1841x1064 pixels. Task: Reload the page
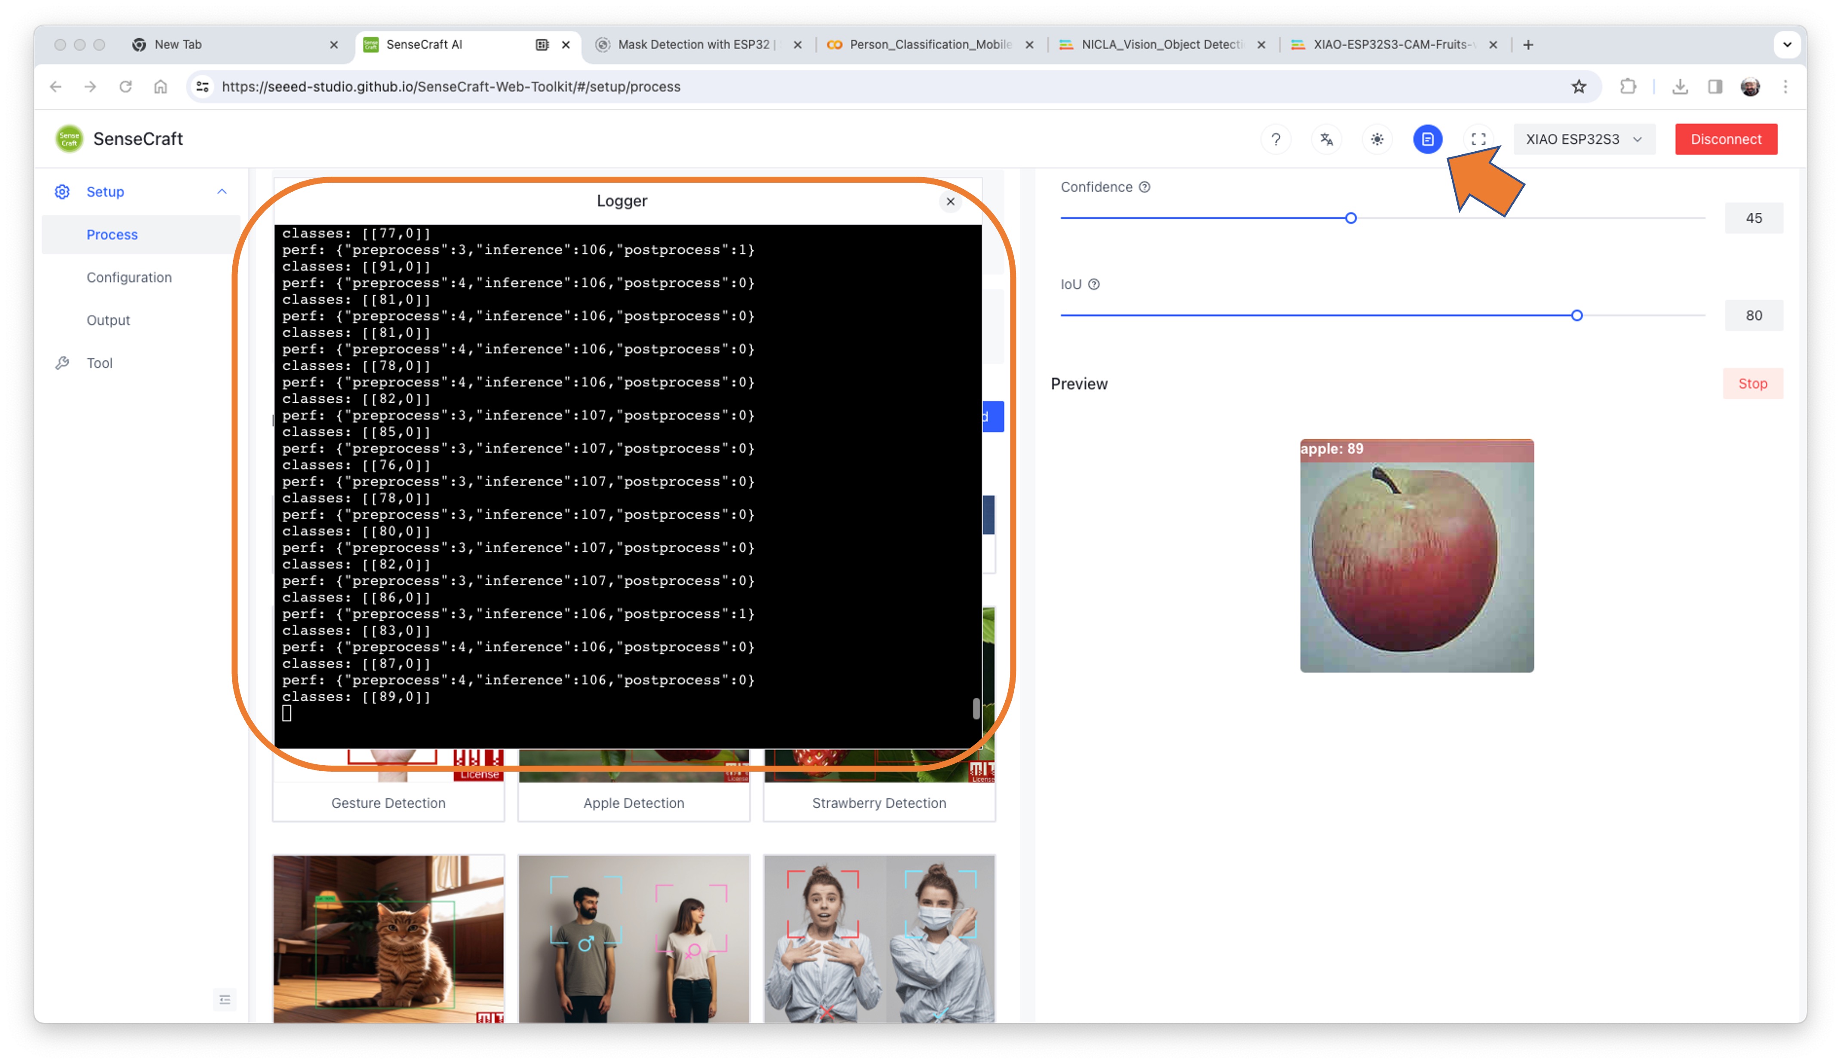tap(126, 87)
